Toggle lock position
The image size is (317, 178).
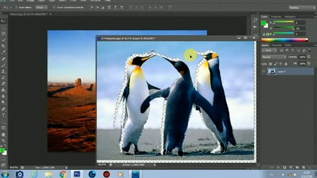pyautogui.click(x=281, y=64)
